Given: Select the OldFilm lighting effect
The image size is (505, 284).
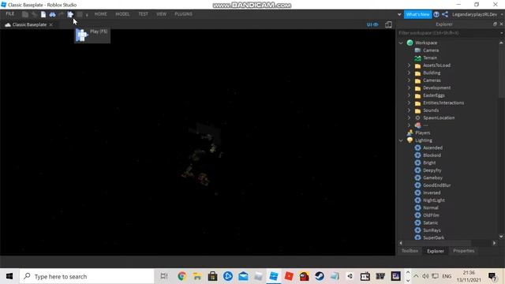Looking at the screenshot, I should point(431,215).
